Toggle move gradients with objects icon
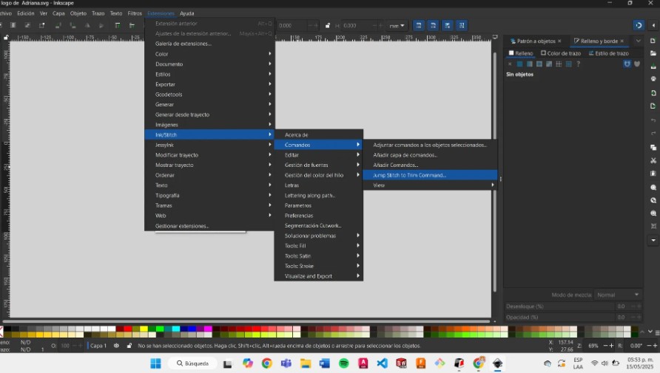 pyautogui.click(x=447, y=25)
